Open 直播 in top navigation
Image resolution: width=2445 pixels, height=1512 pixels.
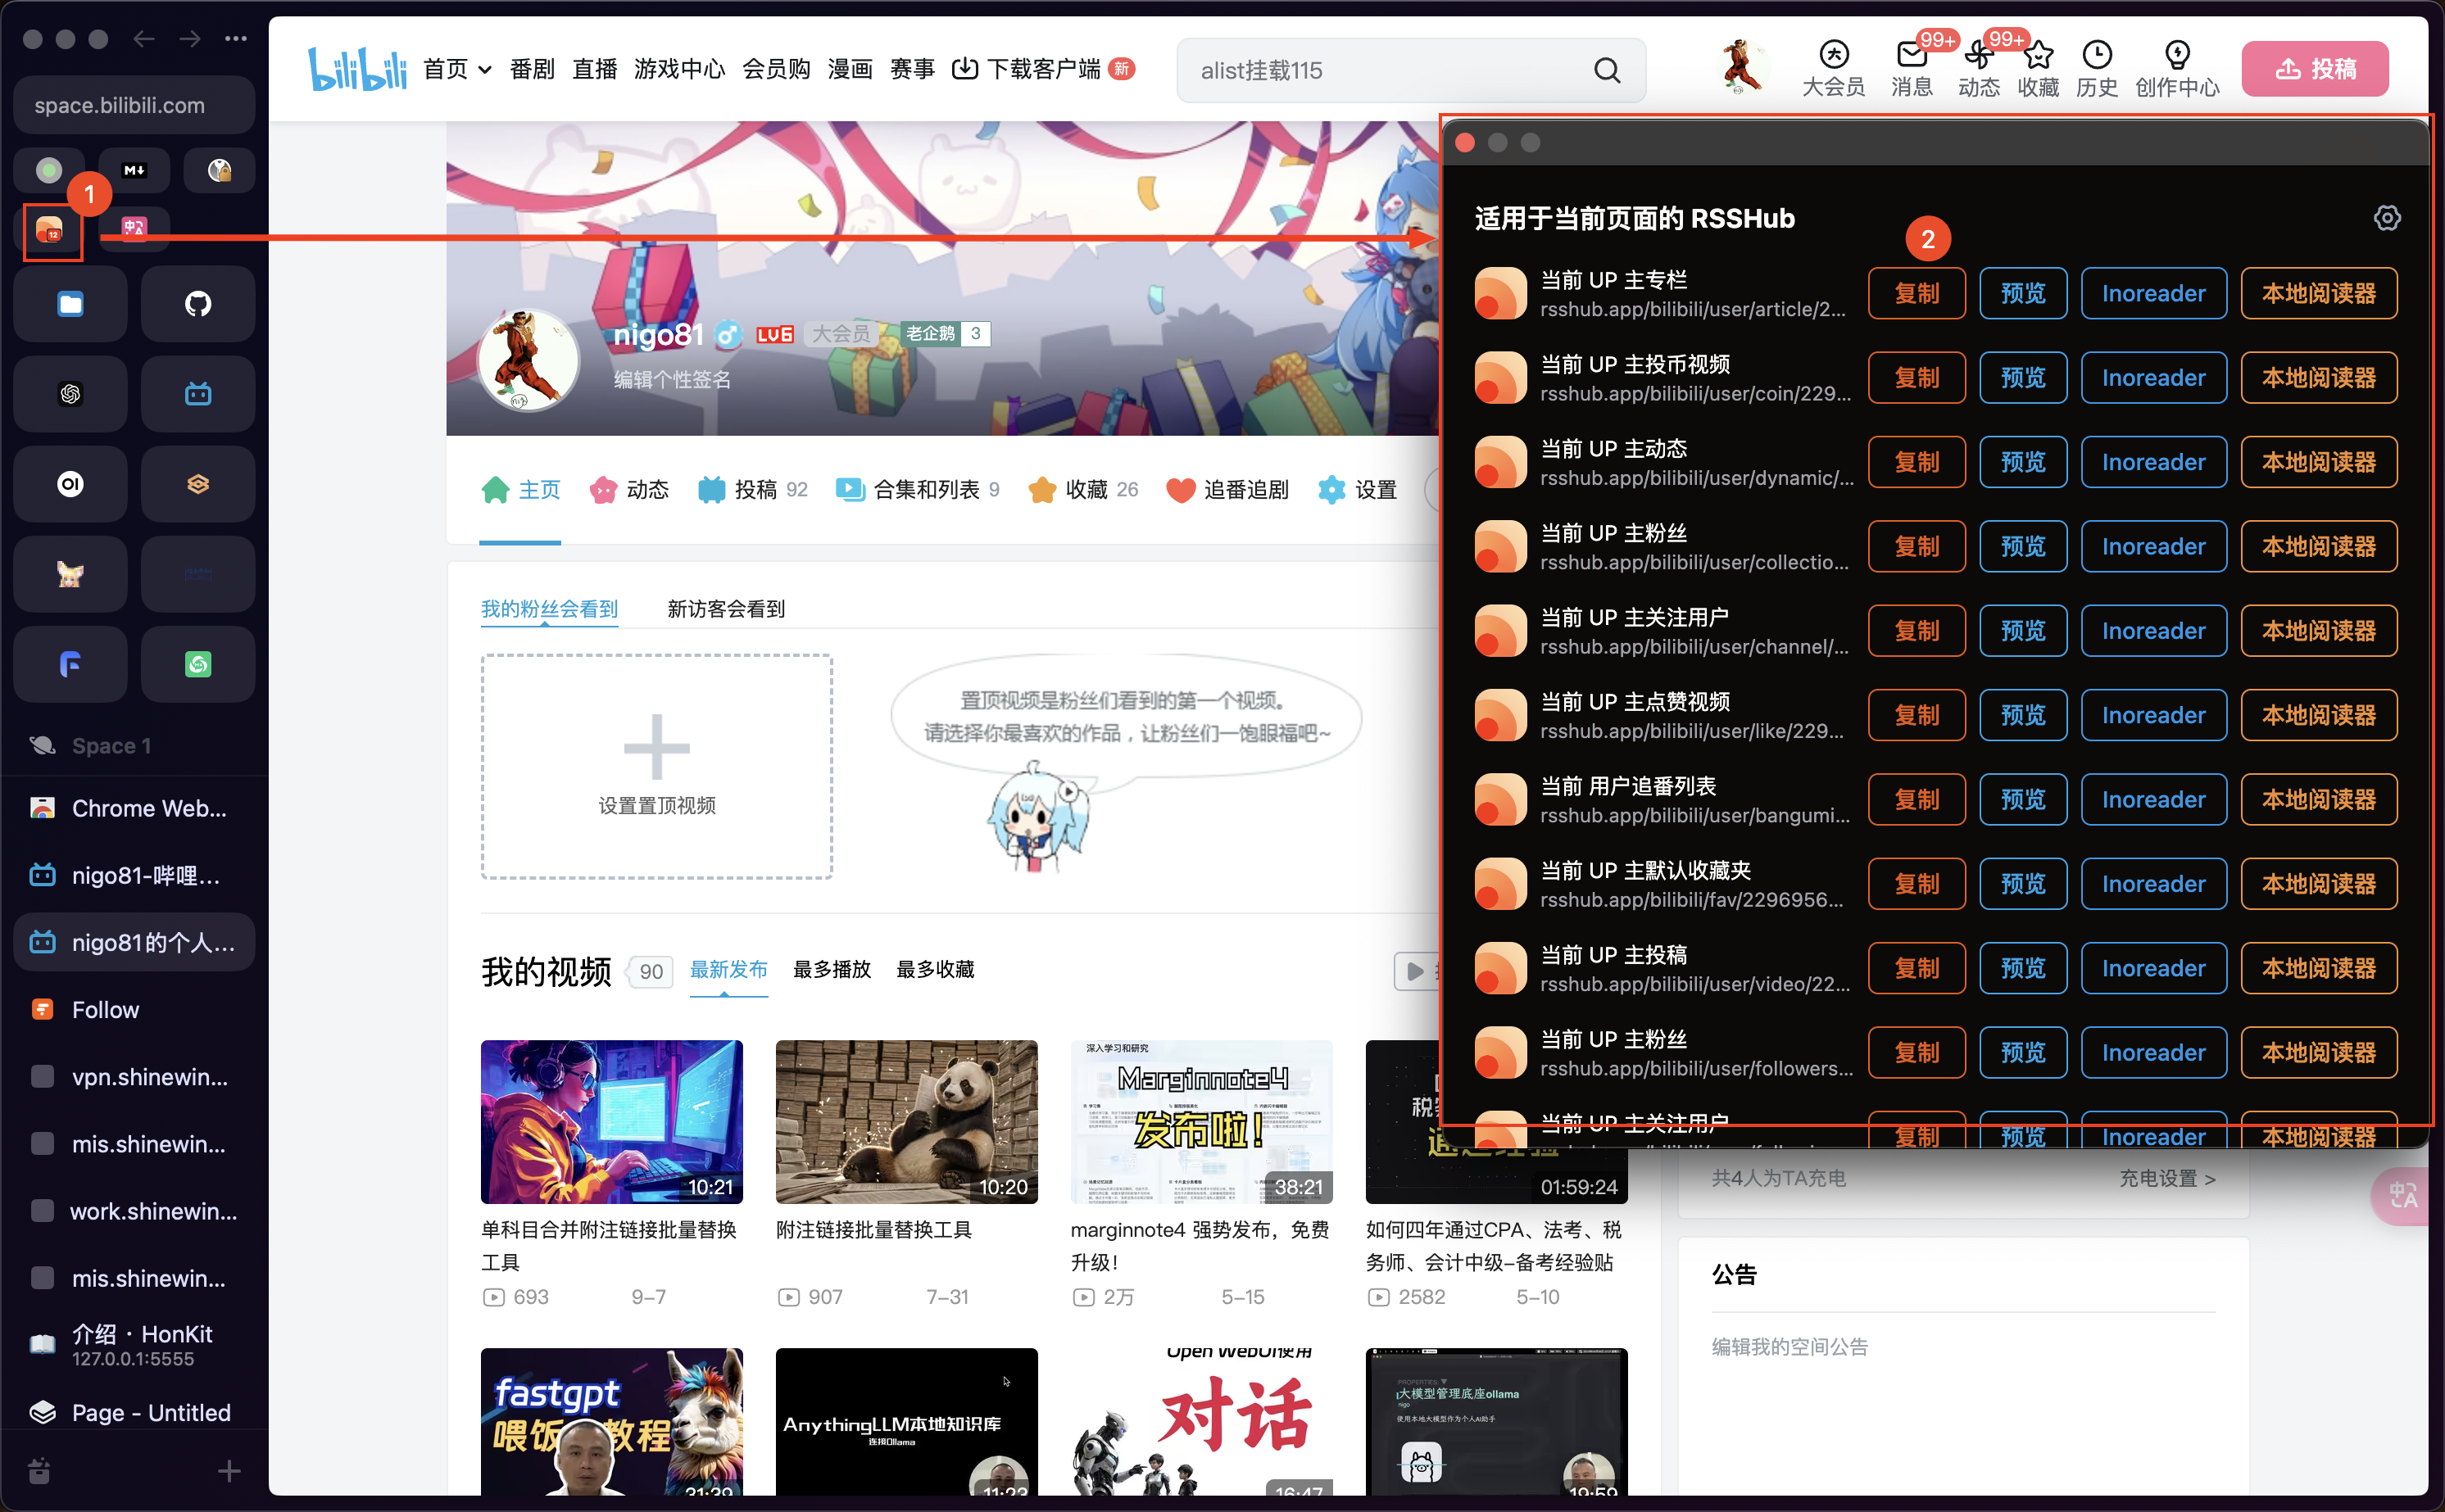[594, 69]
